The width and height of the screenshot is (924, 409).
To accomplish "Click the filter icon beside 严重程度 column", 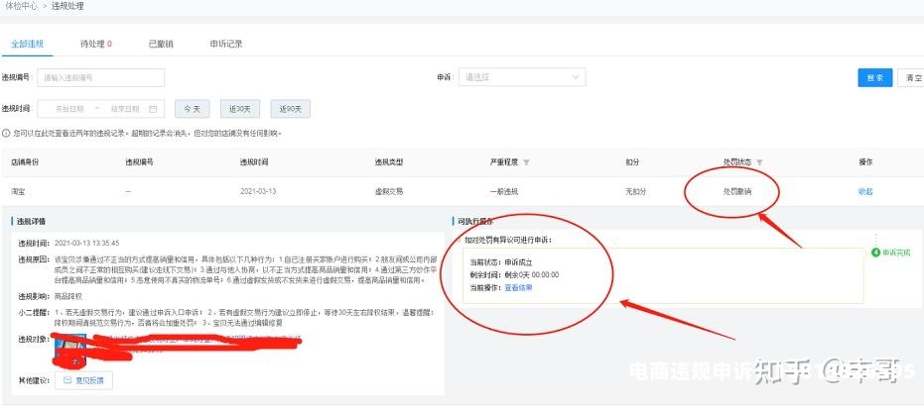I will tap(526, 162).
